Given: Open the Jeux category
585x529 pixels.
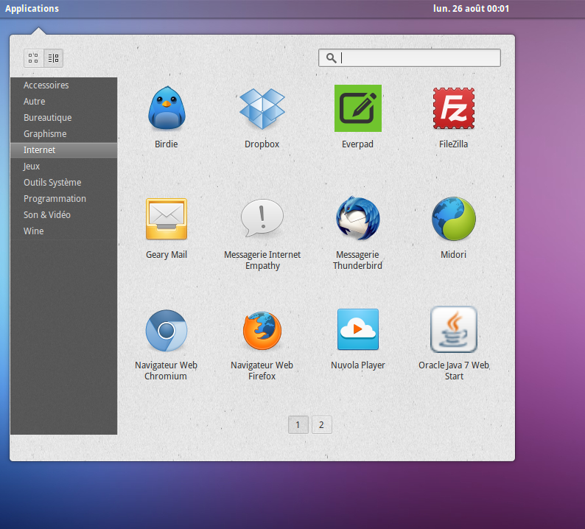Looking at the screenshot, I should click(64, 166).
